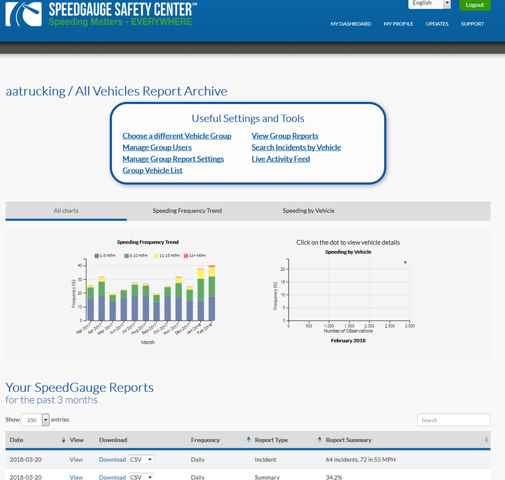Toggle 11-15 MPH legend series

click(x=167, y=256)
